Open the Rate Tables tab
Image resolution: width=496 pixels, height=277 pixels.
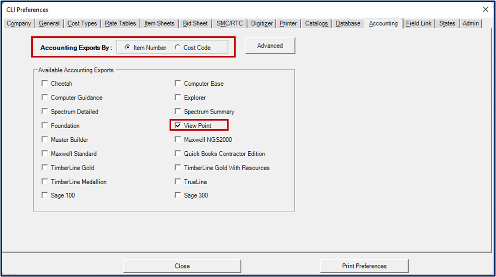[120, 23]
